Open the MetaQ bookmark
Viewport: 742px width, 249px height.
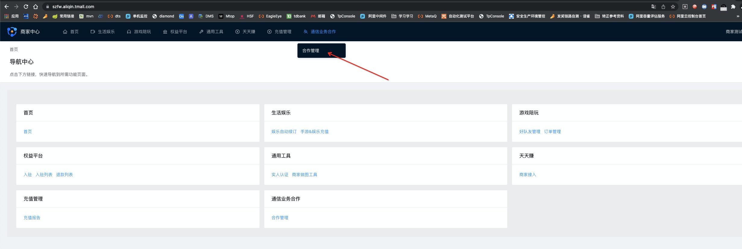point(427,16)
